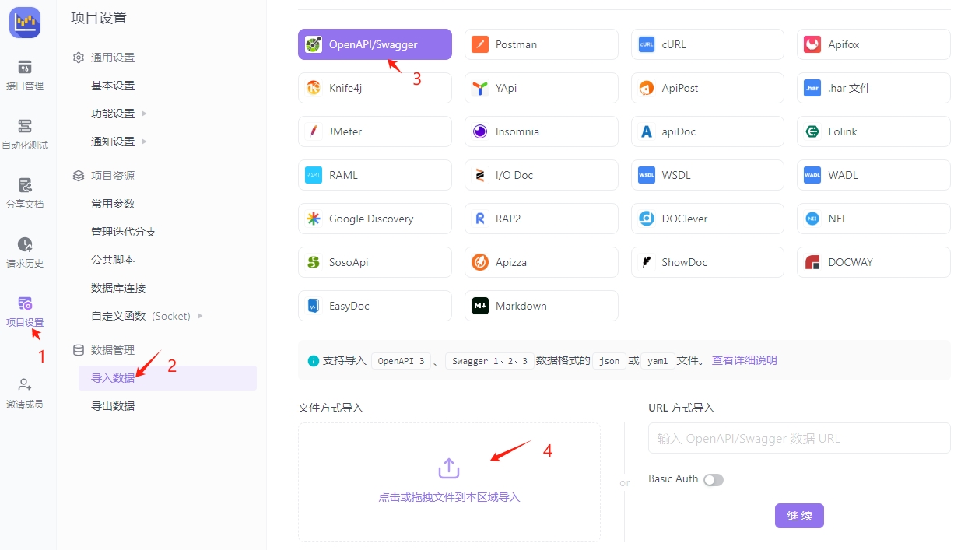Open 基本设置 settings page
961x550 pixels.
coord(113,86)
